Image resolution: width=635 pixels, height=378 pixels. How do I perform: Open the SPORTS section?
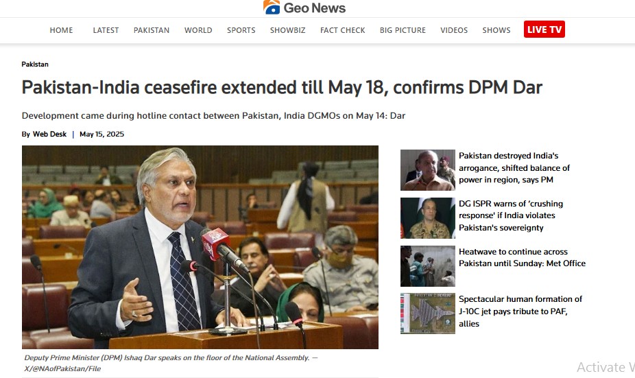241,30
